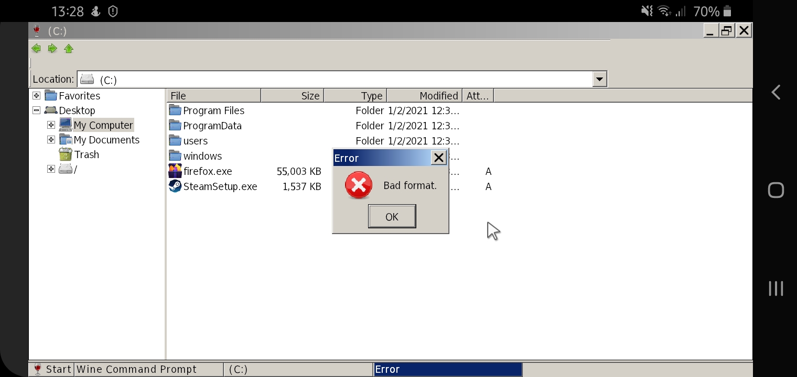Sort by Modified column header
The image size is (797, 377).
pyautogui.click(x=424, y=95)
